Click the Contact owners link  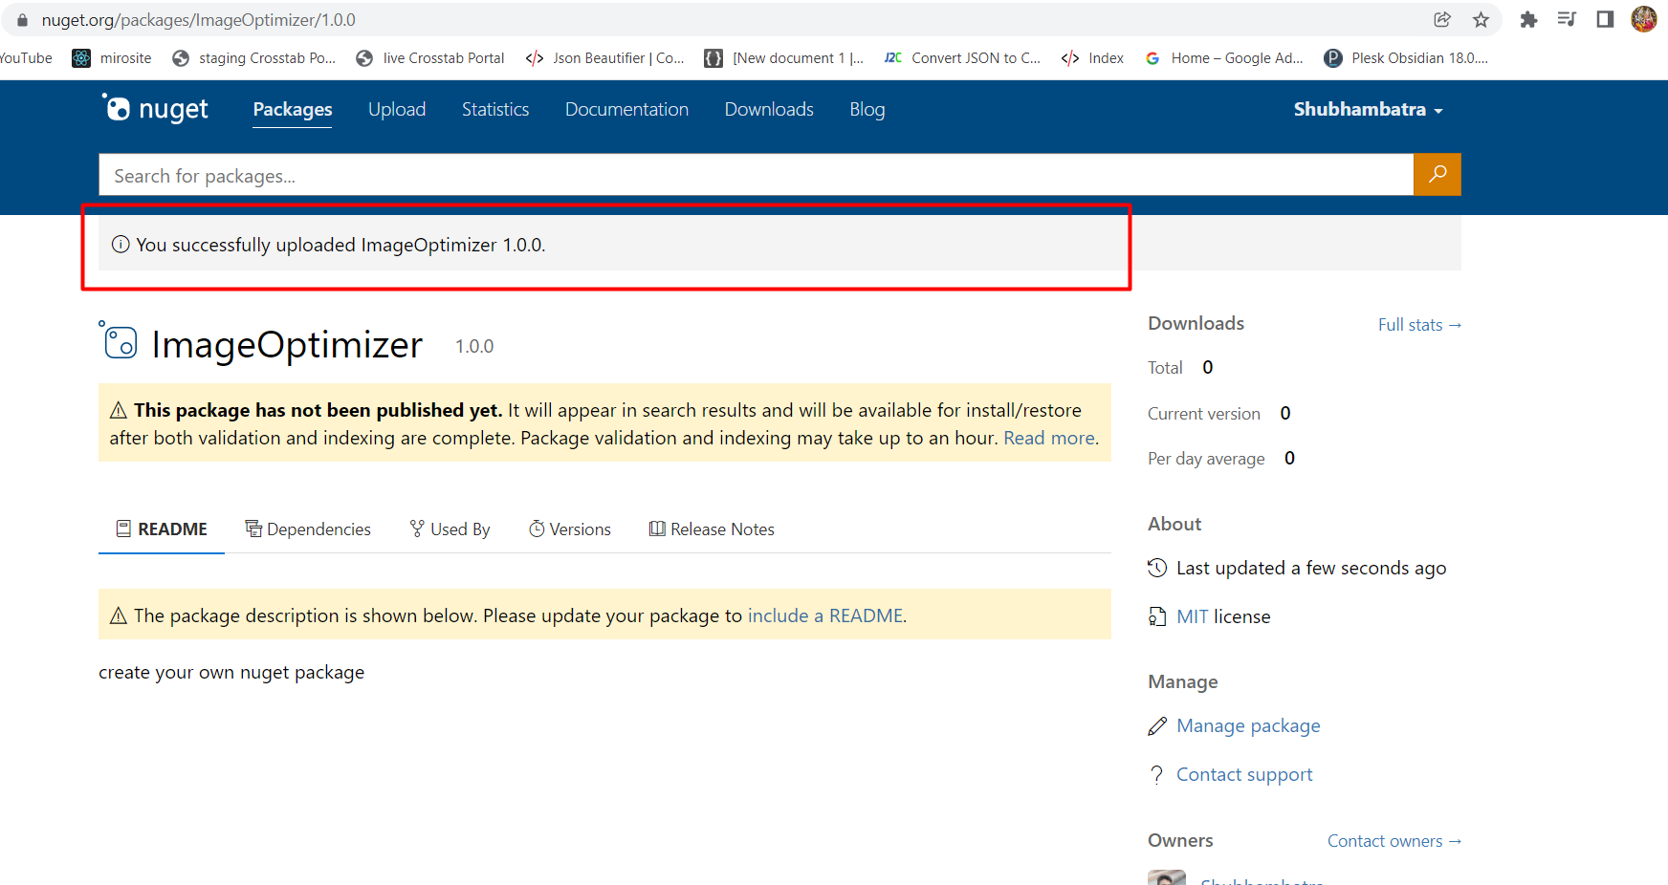point(1394,841)
